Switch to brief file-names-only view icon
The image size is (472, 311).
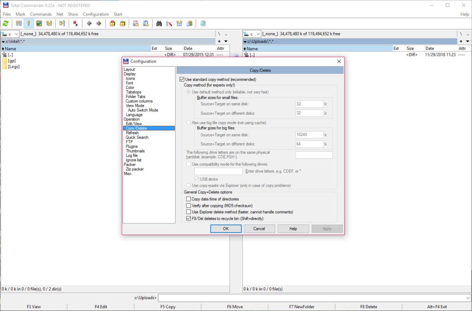point(18,23)
